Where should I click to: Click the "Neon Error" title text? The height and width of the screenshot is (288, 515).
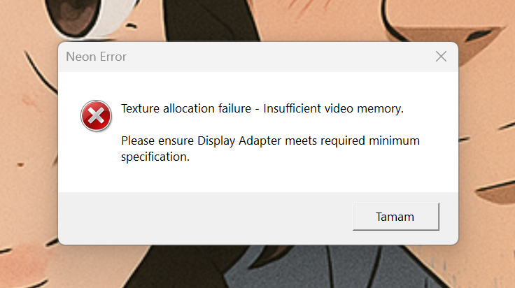[x=97, y=57]
